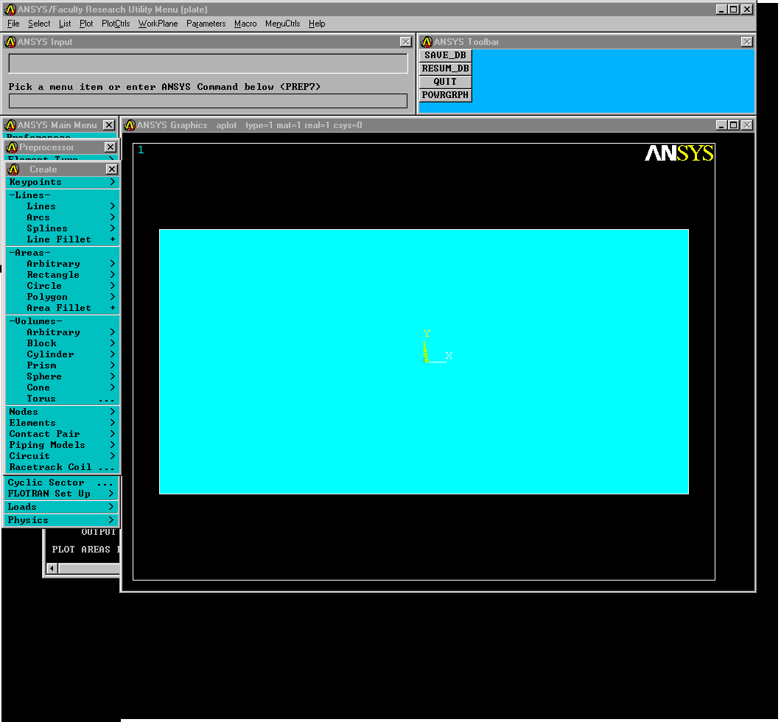Click the SAVE_DB toolbar button
The width and height of the screenshot is (781, 722).
(445, 55)
